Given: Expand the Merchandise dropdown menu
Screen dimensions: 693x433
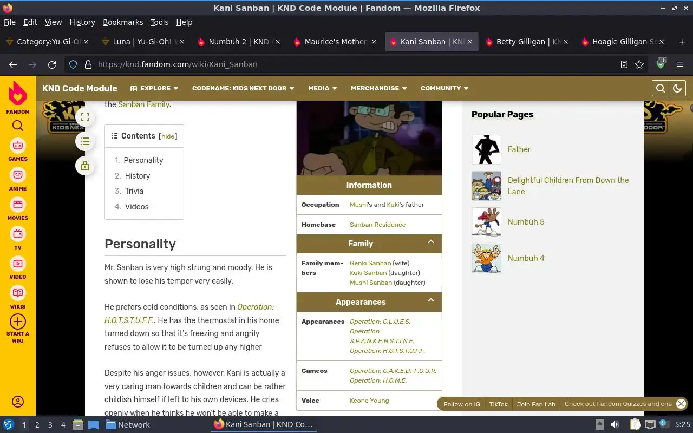Looking at the screenshot, I should coord(379,88).
